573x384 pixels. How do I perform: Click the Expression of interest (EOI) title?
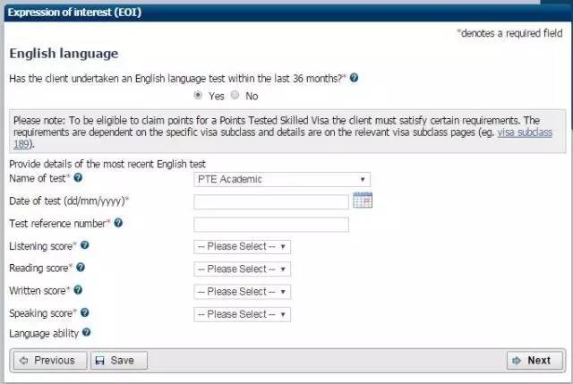pos(74,13)
